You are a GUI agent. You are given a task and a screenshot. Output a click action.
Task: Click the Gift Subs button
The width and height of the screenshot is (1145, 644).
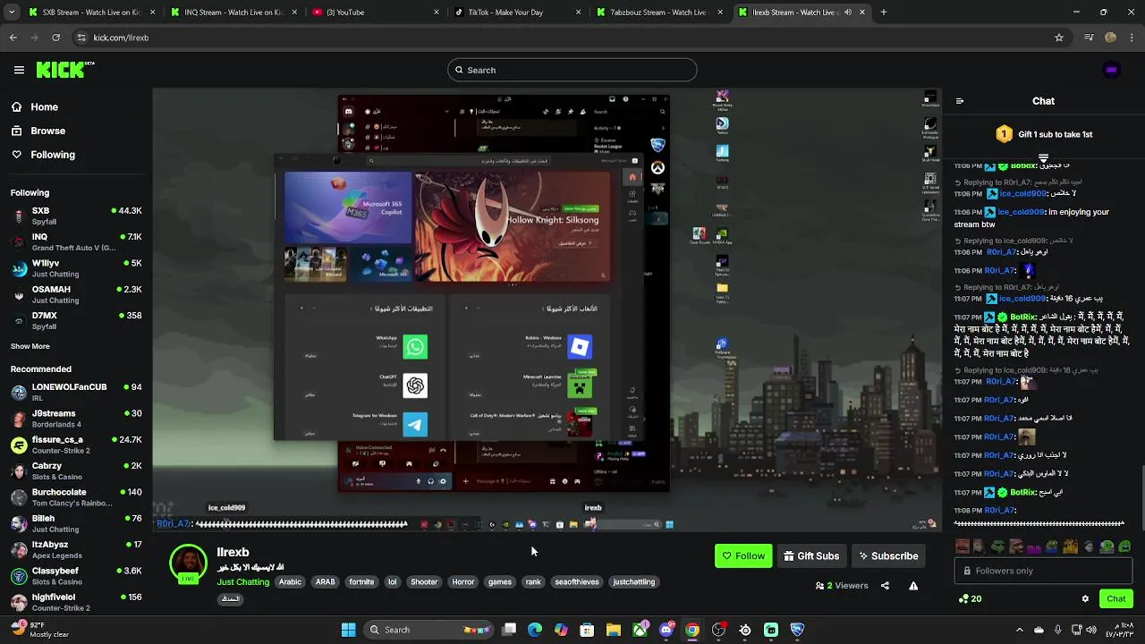(x=811, y=555)
